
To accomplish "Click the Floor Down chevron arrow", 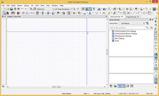I will click(96, 13).
